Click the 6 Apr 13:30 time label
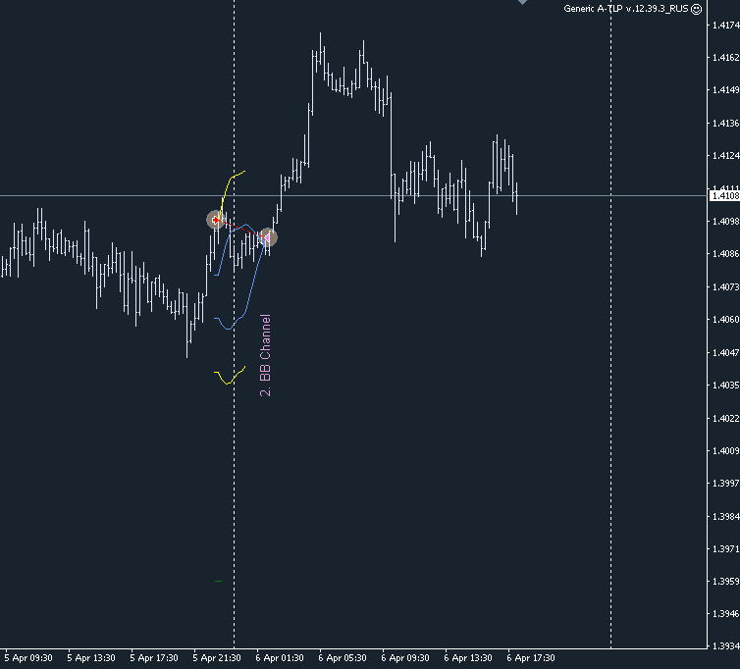 click(x=468, y=658)
